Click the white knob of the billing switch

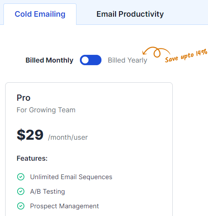(x=85, y=60)
